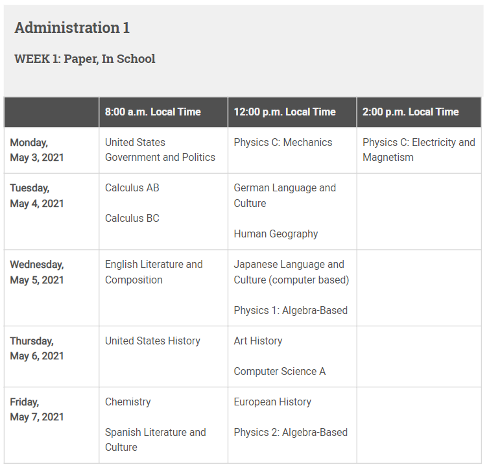
Task: Select the 2:00 p.m. Local Time column header
Action: 411,112
